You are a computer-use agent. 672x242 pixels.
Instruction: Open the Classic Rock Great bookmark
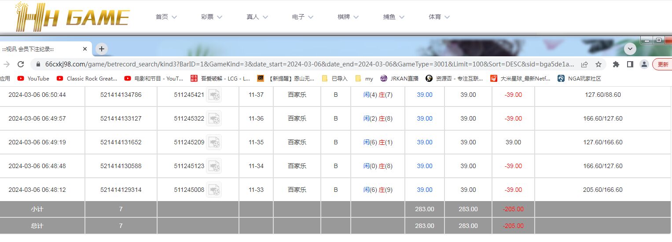[x=87, y=78]
